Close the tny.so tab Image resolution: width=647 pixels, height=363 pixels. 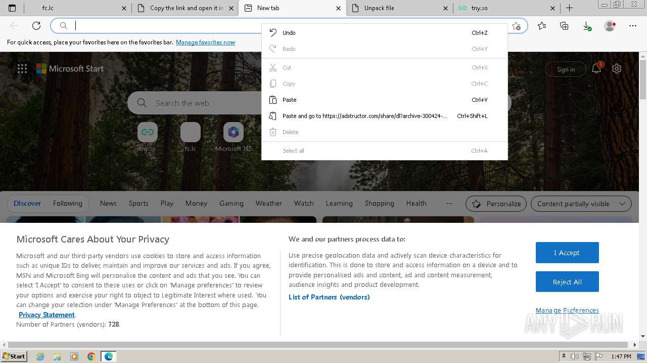click(x=552, y=8)
